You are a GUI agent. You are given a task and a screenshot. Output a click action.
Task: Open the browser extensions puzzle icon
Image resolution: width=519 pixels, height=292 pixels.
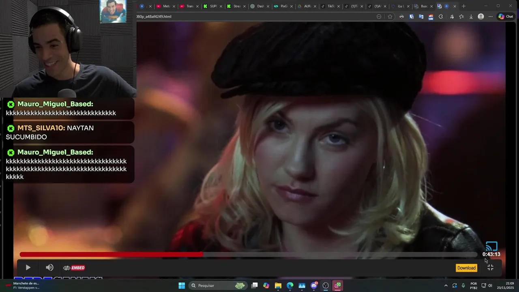tap(441, 17)
